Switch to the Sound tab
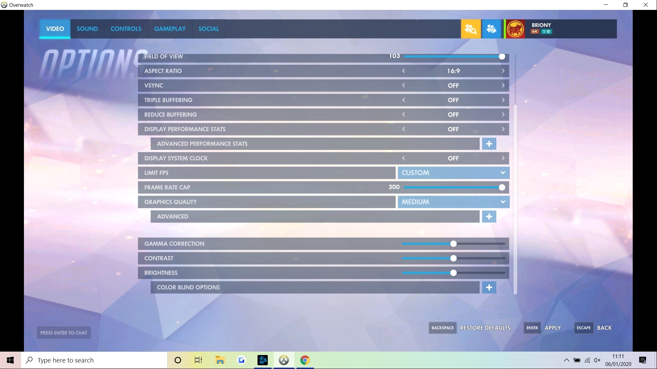 [x=87, y=29]
